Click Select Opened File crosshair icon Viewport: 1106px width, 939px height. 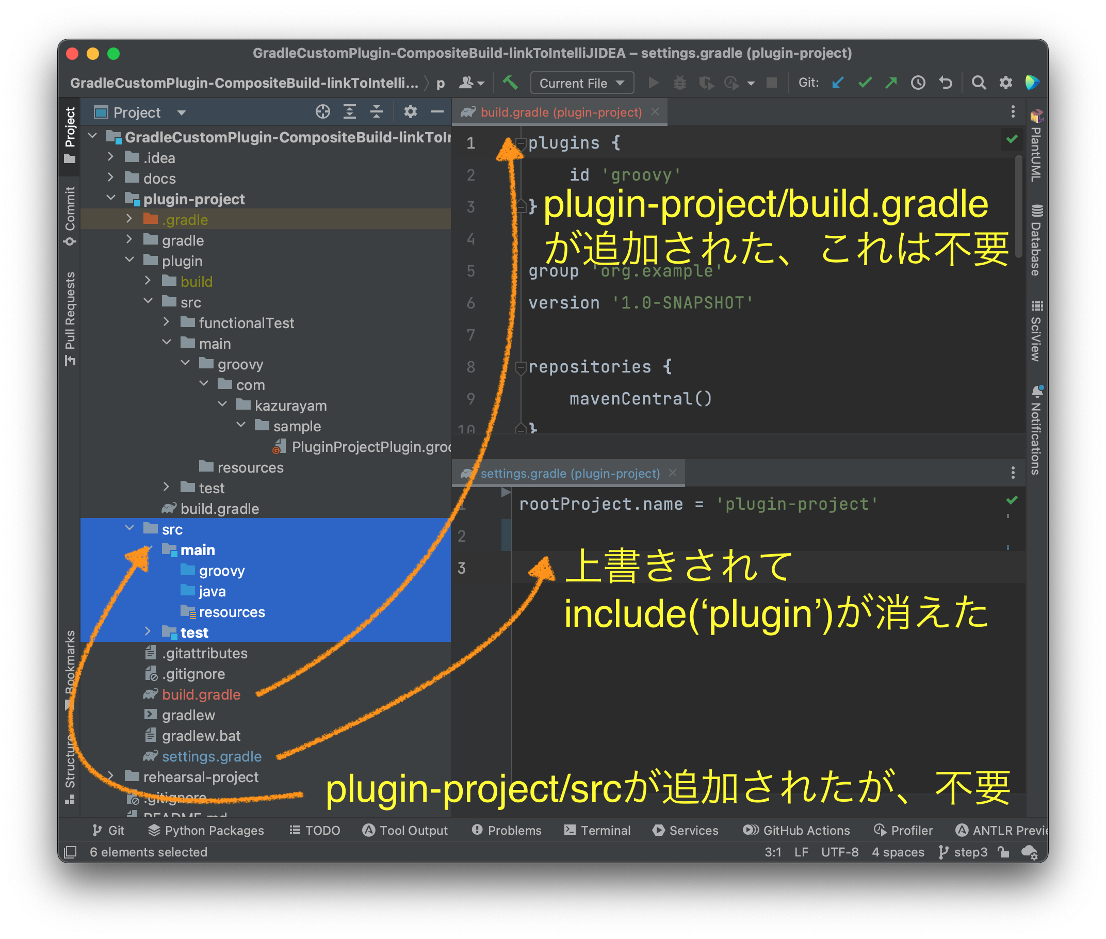point(322,112)
